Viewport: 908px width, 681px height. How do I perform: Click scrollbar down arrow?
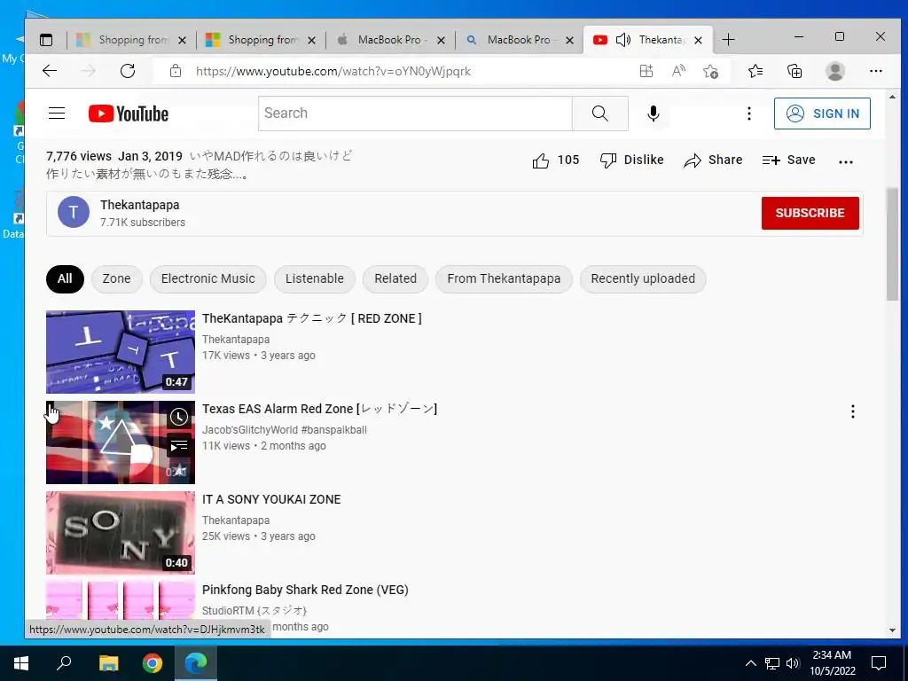click(892, 630)
